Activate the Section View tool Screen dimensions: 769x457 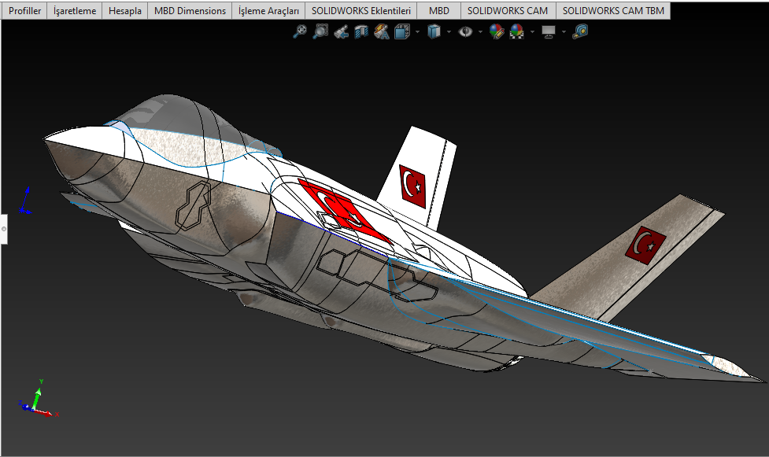(361, 32)
